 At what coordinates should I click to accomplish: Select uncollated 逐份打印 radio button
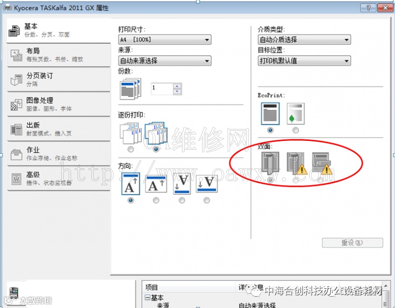coord(130,149)
